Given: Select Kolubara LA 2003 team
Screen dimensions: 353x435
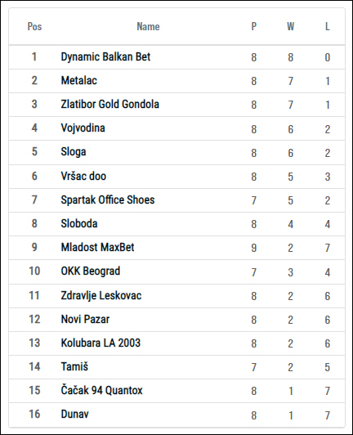Looking at the screenshot, I should coord(101,343).
